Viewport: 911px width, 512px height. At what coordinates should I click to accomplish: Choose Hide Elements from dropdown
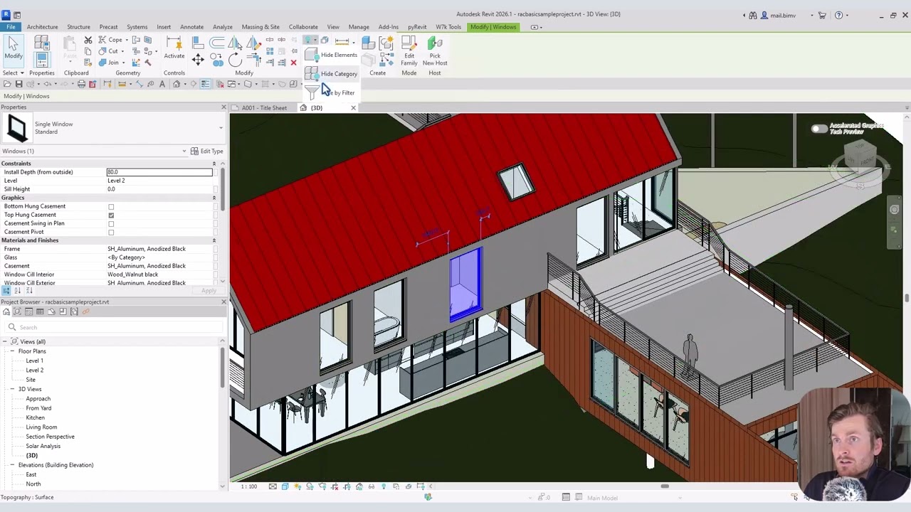[332, 55]
